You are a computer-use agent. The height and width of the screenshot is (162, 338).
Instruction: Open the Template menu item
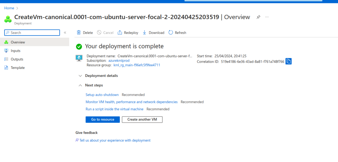pyautogui.click(x=17, y=68)
